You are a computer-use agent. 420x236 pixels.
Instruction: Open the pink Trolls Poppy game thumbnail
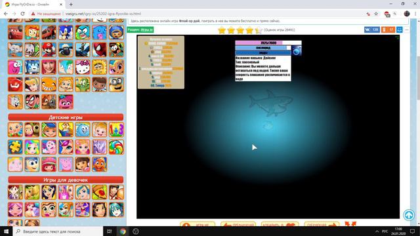pyautogui.click(x=66, y=102)
